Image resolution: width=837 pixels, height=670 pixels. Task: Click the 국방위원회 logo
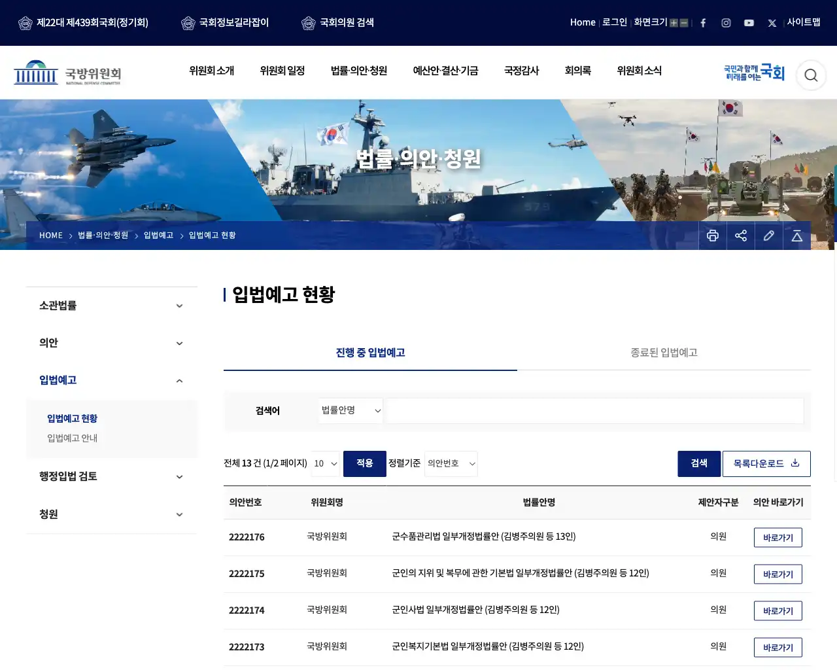(x=67, y=73)
